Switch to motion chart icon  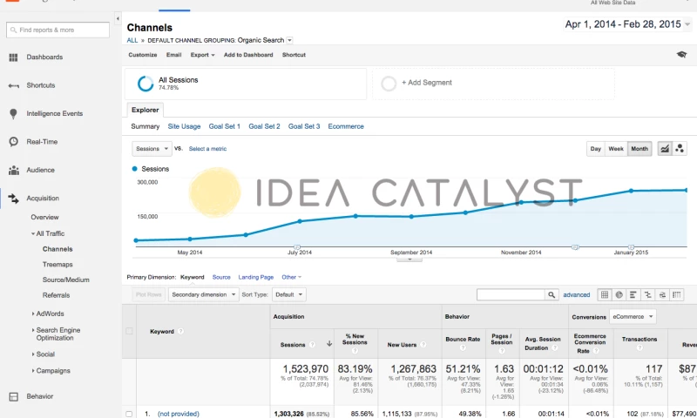pos(680,149)
